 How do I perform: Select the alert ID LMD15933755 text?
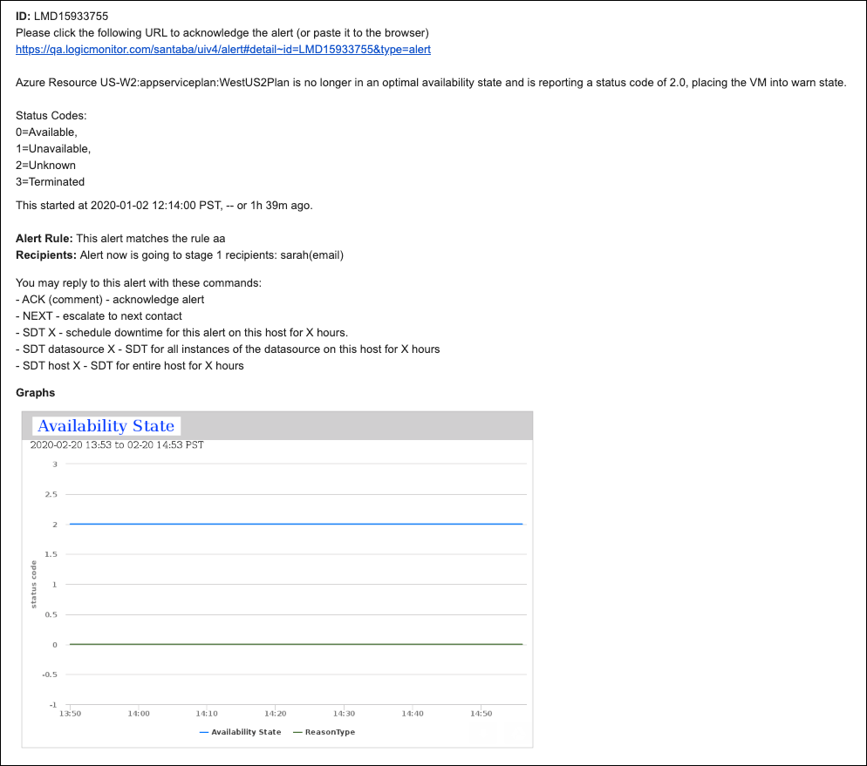click(71, 16)
